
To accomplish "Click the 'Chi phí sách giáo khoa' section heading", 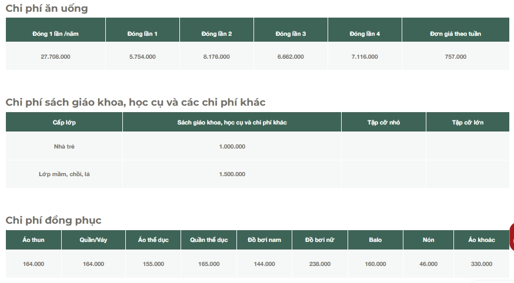I will tap(135, 102).
